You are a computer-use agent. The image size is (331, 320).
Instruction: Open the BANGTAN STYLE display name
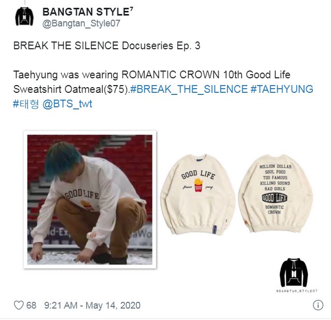(88, 12)
